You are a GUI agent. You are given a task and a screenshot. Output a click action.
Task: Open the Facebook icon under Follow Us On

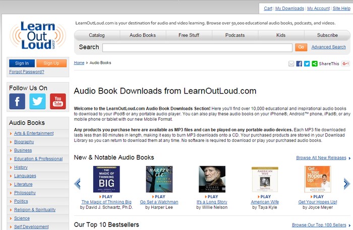coord(17,102)
